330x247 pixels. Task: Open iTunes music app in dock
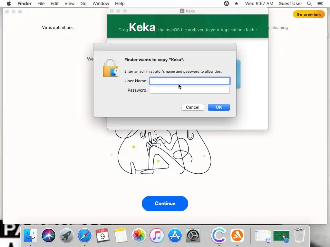point(157,235)
